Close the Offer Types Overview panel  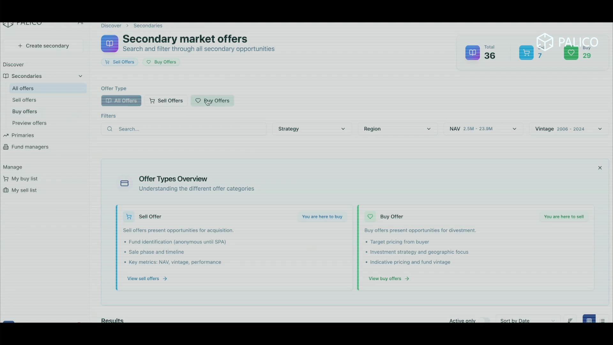coord(600,168)
